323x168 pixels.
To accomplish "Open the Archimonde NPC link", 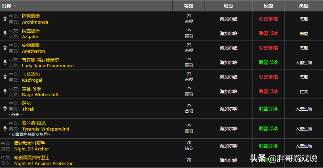I will [35, 22].
